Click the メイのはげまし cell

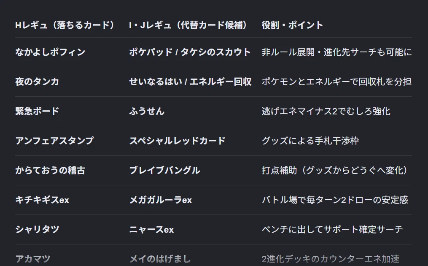[160, 259]
